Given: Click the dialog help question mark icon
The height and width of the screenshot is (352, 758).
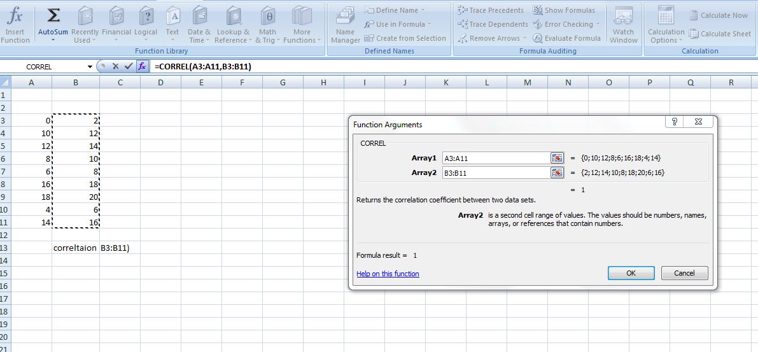Looking at the screenshot, I should coord(675,122).
